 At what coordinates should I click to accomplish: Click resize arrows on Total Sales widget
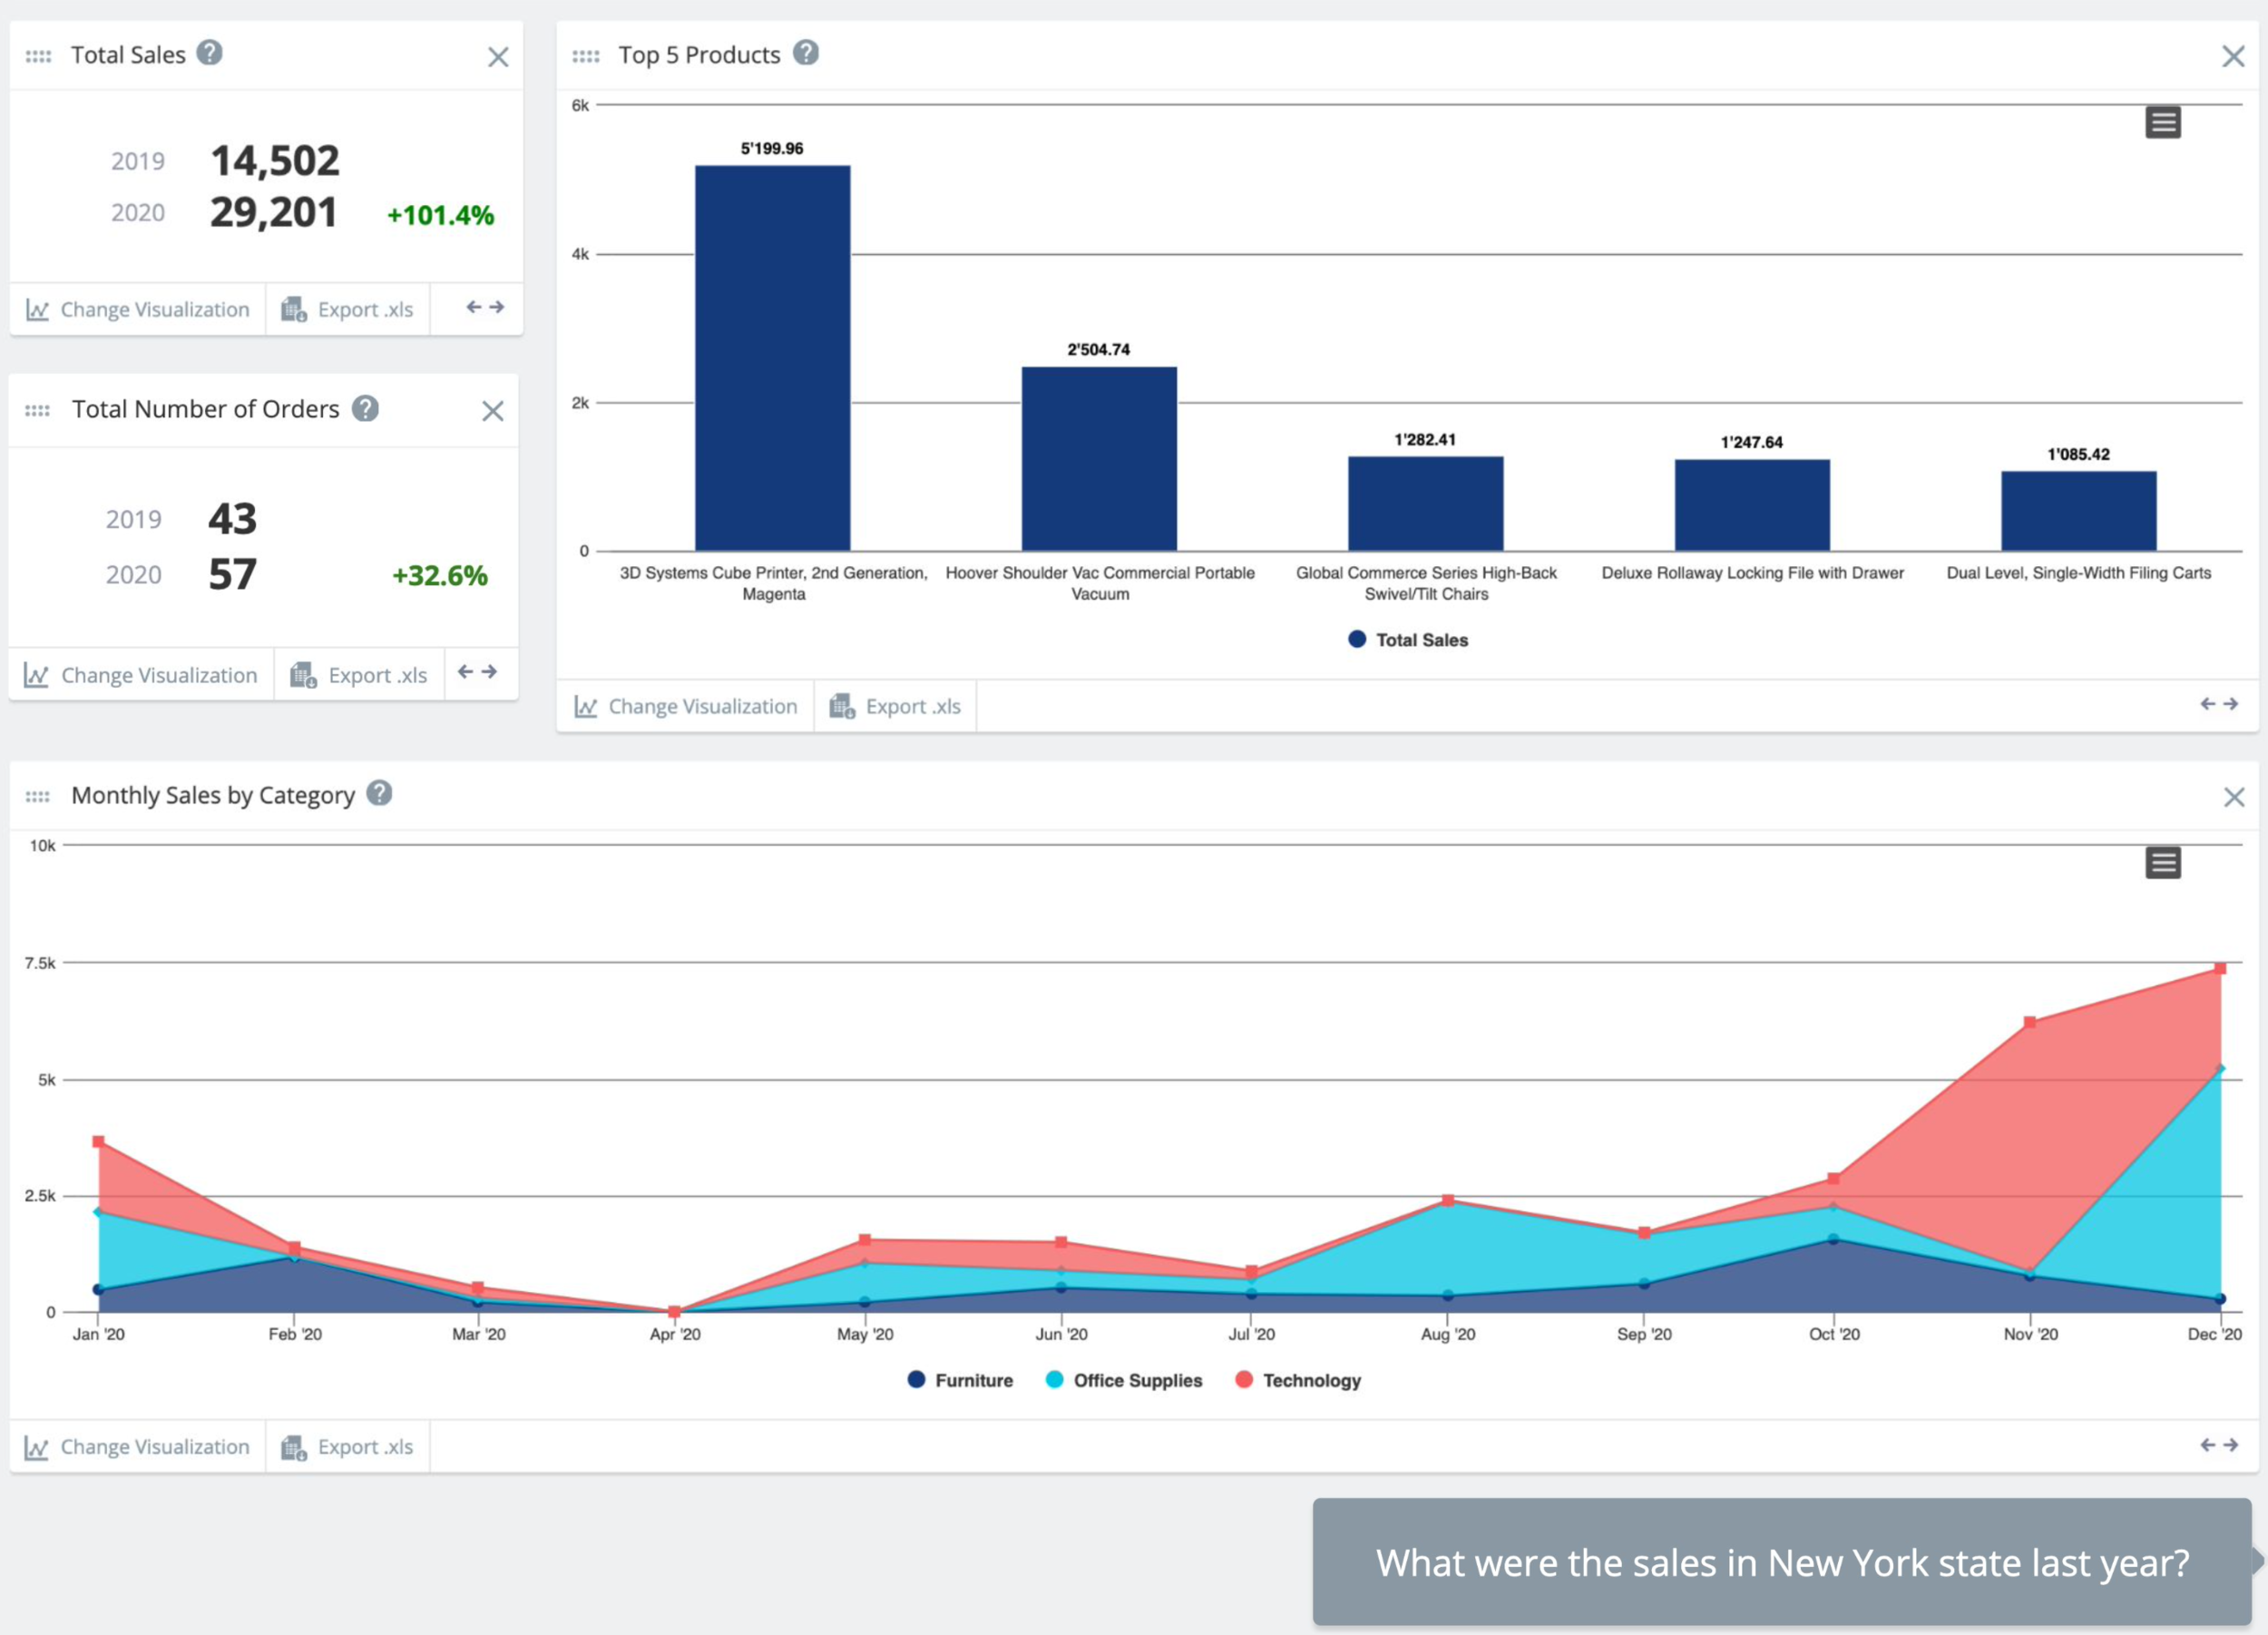pos(485,308)
